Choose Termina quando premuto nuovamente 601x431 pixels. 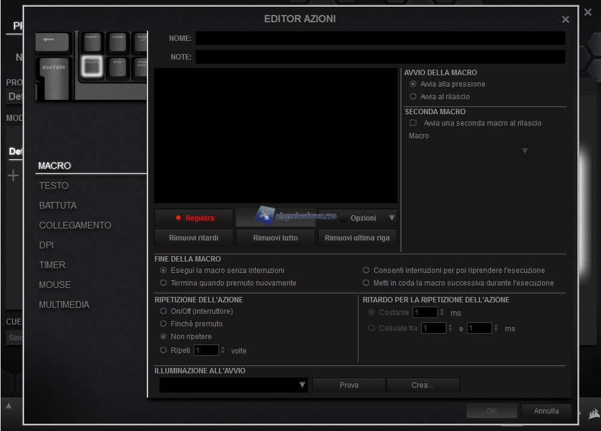[163, 283]
